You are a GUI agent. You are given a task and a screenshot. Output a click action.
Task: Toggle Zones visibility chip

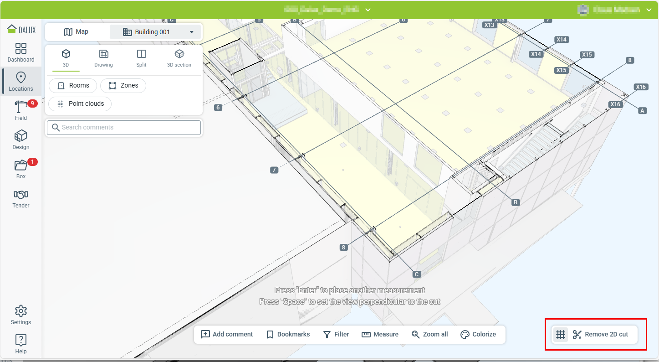[x=123, y=85]
